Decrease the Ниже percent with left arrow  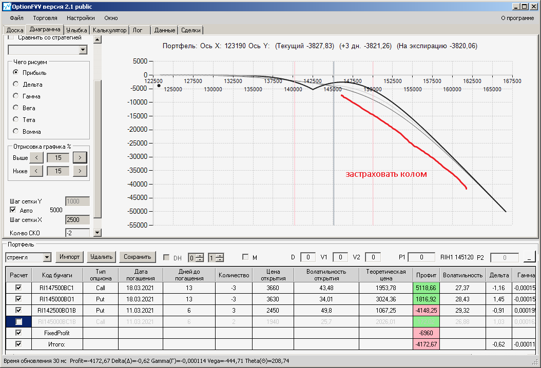(x=36, y=171)
